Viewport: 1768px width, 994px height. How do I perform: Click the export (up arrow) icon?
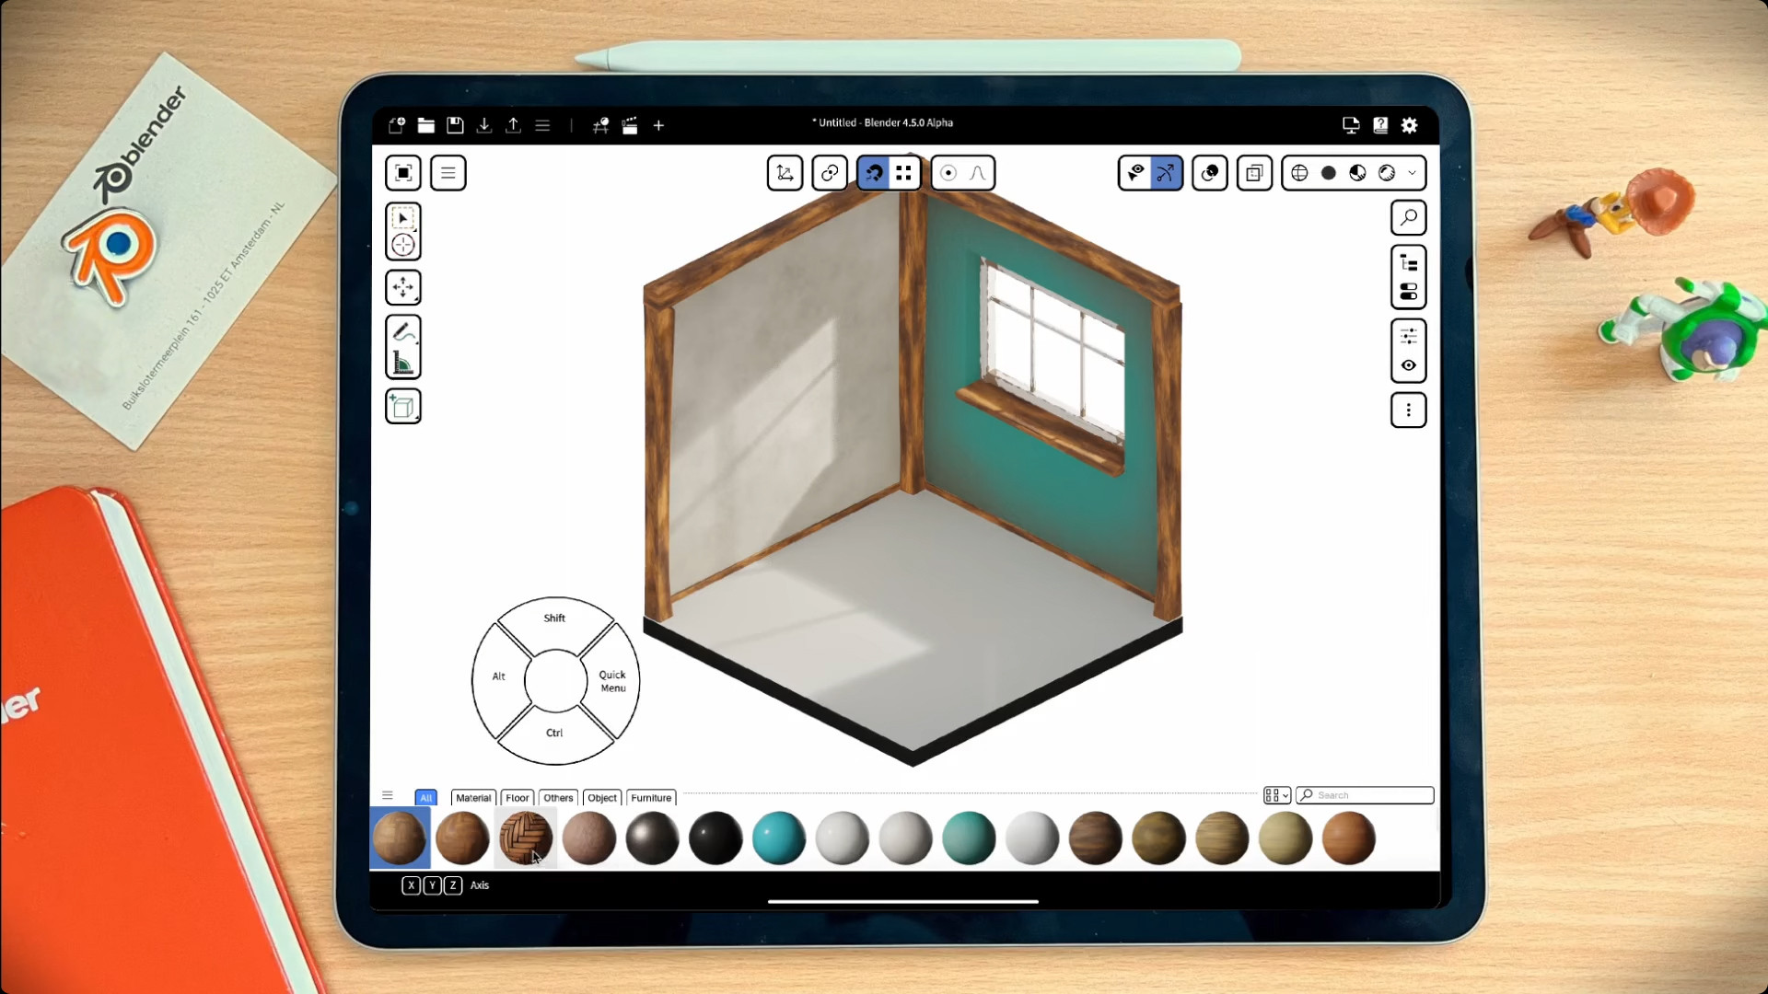[x=514, y=125]
